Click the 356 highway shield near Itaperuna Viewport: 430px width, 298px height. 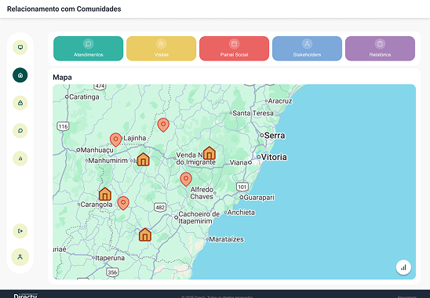click(x=113, y=272)
